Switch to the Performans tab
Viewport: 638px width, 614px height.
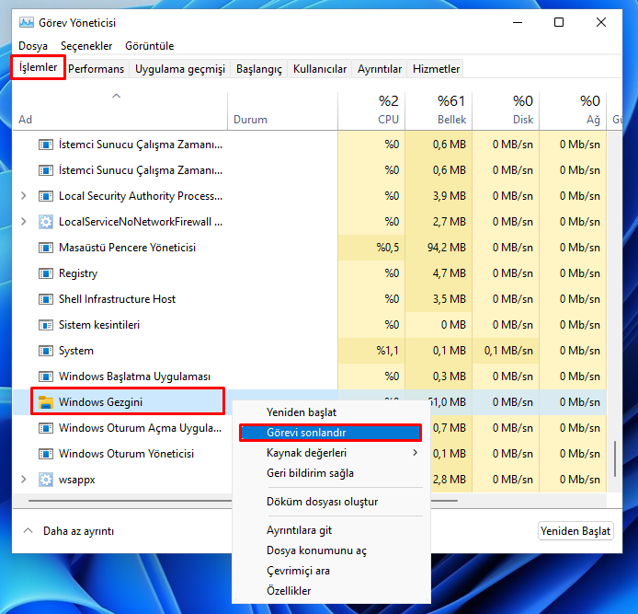coord(96,69)
